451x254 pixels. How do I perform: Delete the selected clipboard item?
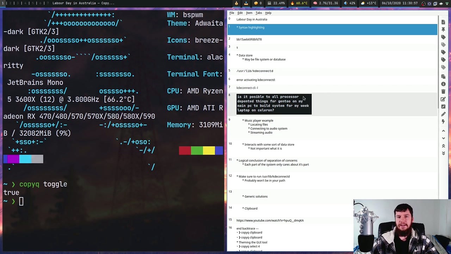(x=443, y=92)
